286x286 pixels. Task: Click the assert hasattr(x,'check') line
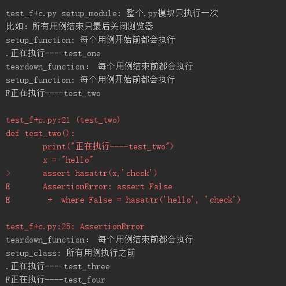pos(100,173)
